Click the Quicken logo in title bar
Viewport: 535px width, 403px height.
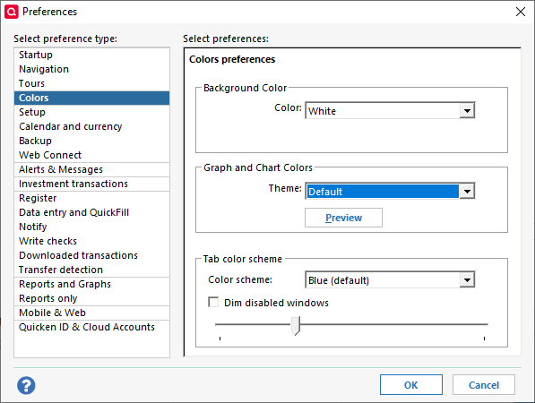tap(12, 12)
